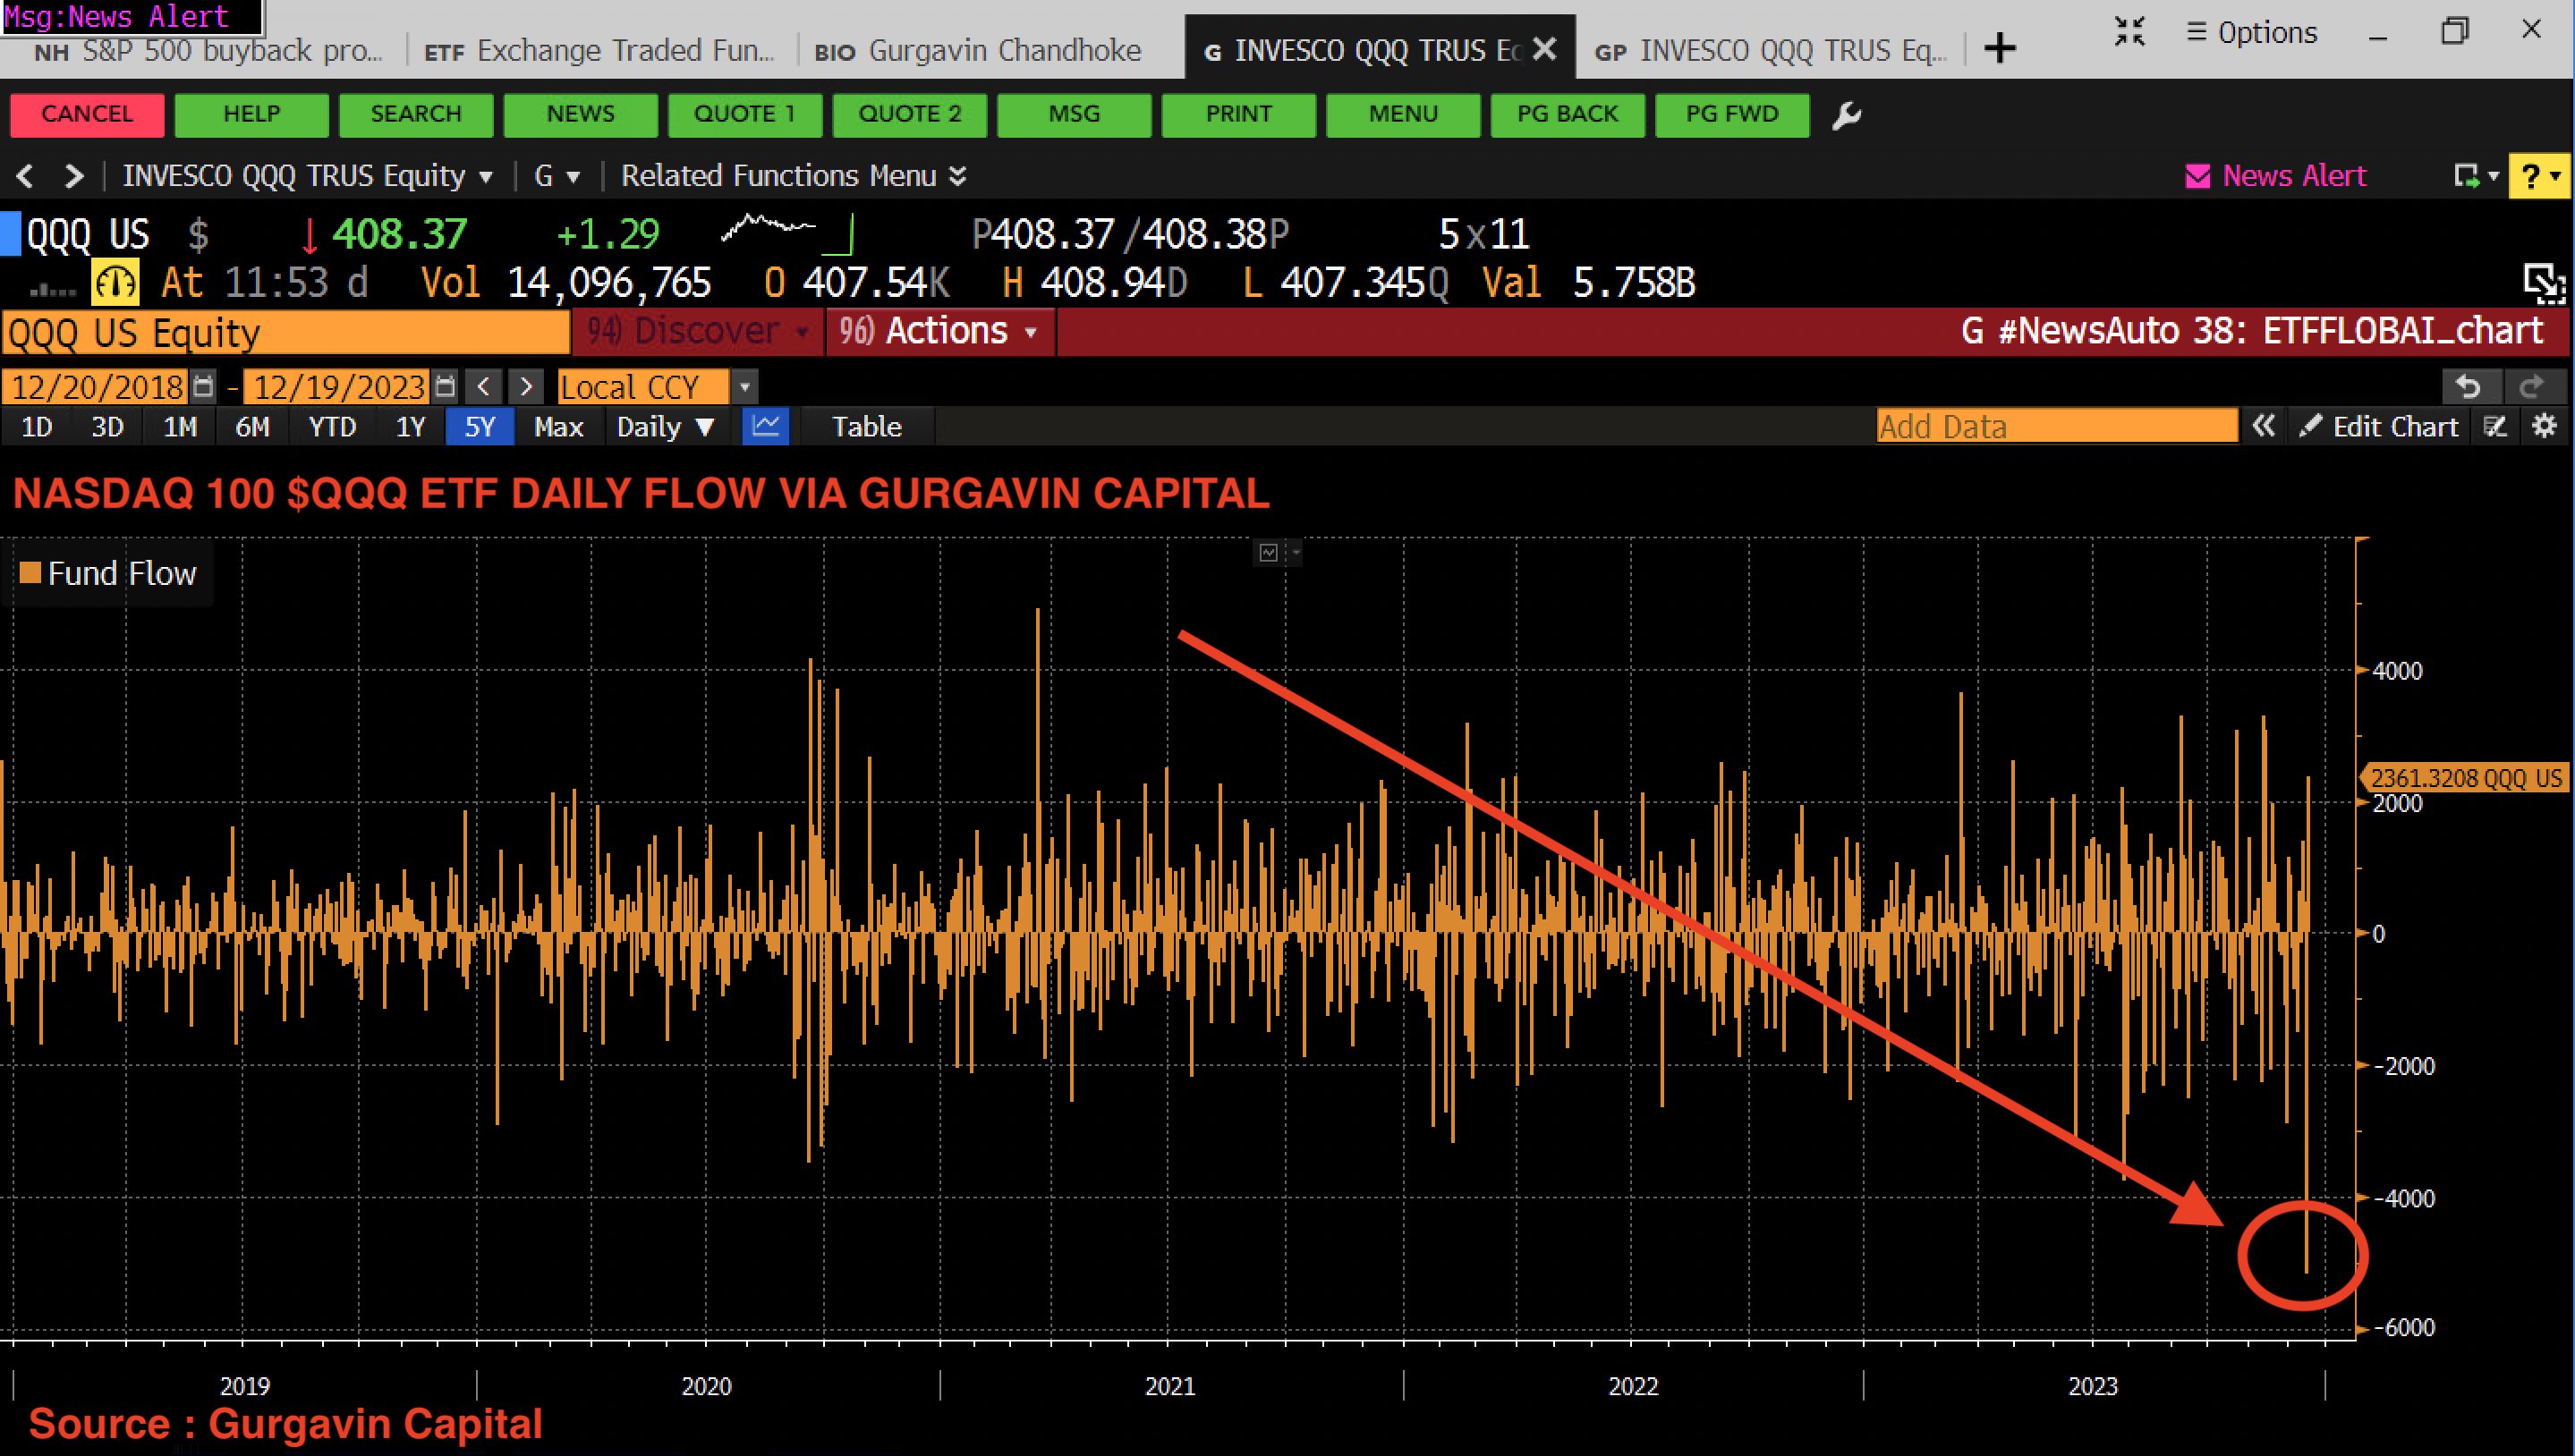Switch to Table view
Image resolution: width=2575 pixels, height=1456 pixels.
click(x=866, y=427)
